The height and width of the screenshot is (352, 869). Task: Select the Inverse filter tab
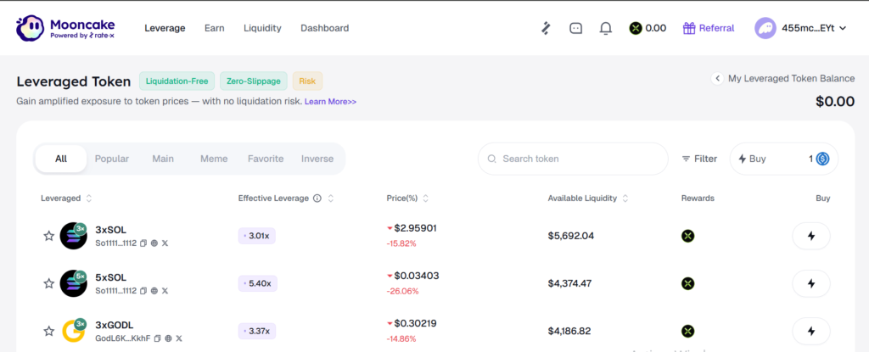coord(317,159)
